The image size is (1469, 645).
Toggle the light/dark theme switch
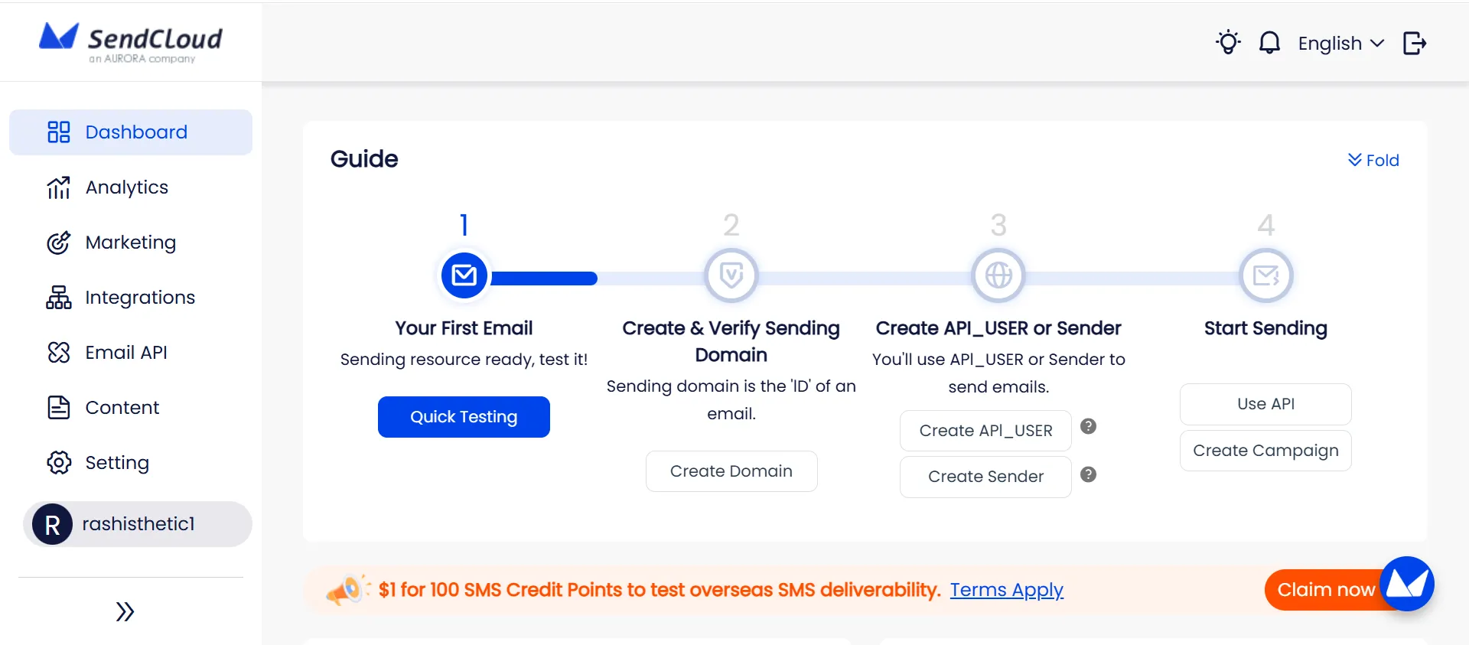tap(1228, 43)
